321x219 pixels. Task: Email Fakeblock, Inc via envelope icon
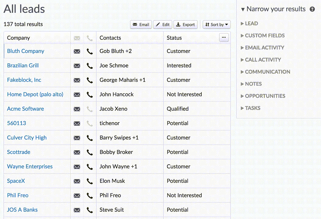tap(77, 80)
